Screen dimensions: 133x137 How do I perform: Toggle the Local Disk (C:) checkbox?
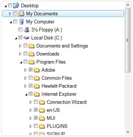click(20, 38)
